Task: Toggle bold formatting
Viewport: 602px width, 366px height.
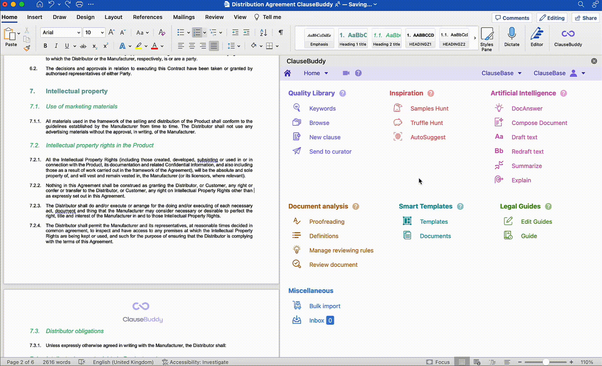Action: 45,46
